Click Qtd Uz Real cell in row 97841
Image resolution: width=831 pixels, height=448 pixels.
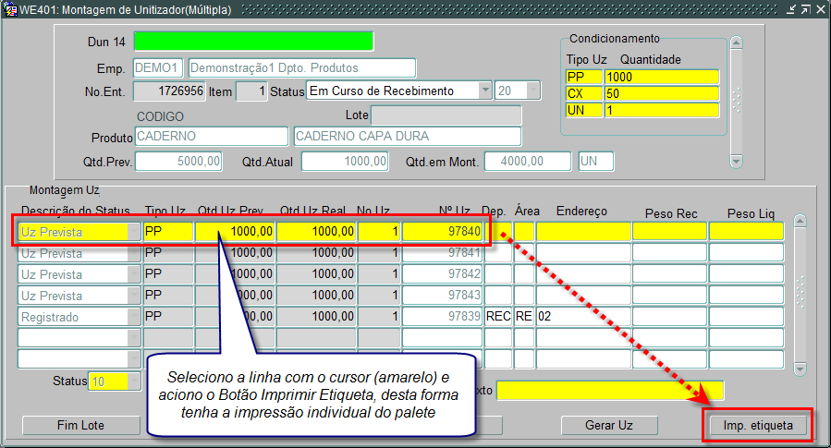coord(316,253)
